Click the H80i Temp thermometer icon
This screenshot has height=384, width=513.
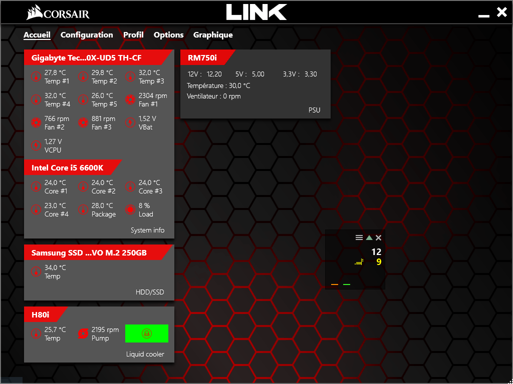[36, 333]
